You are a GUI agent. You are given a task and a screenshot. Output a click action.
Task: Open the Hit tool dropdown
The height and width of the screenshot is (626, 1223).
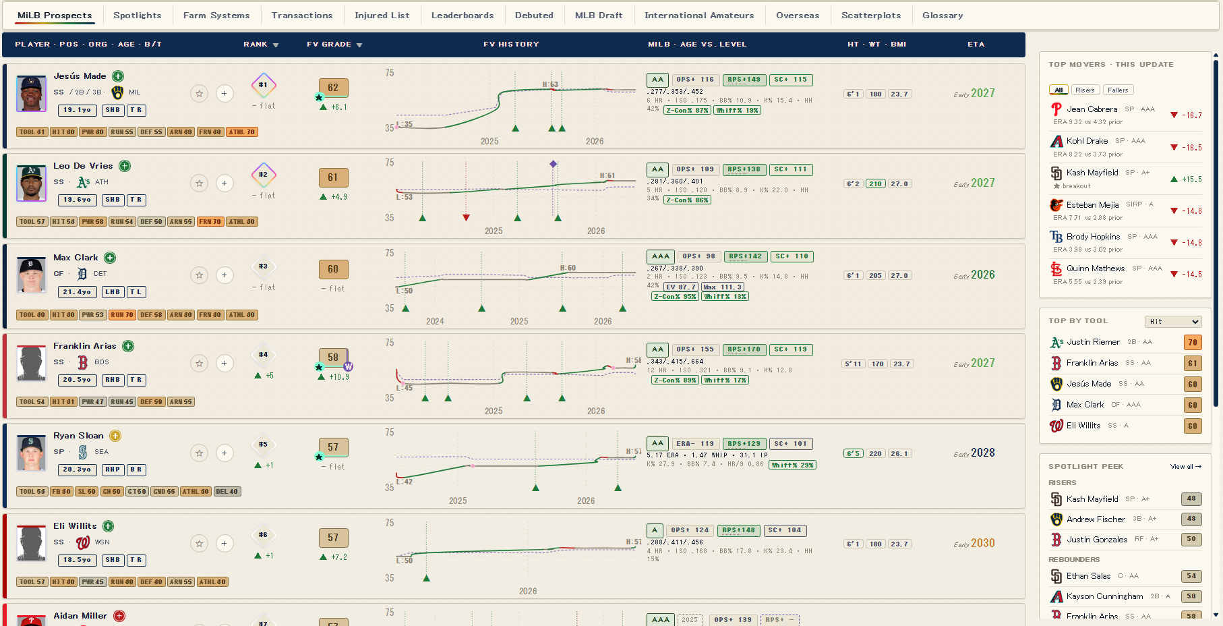coord(1173,322)
